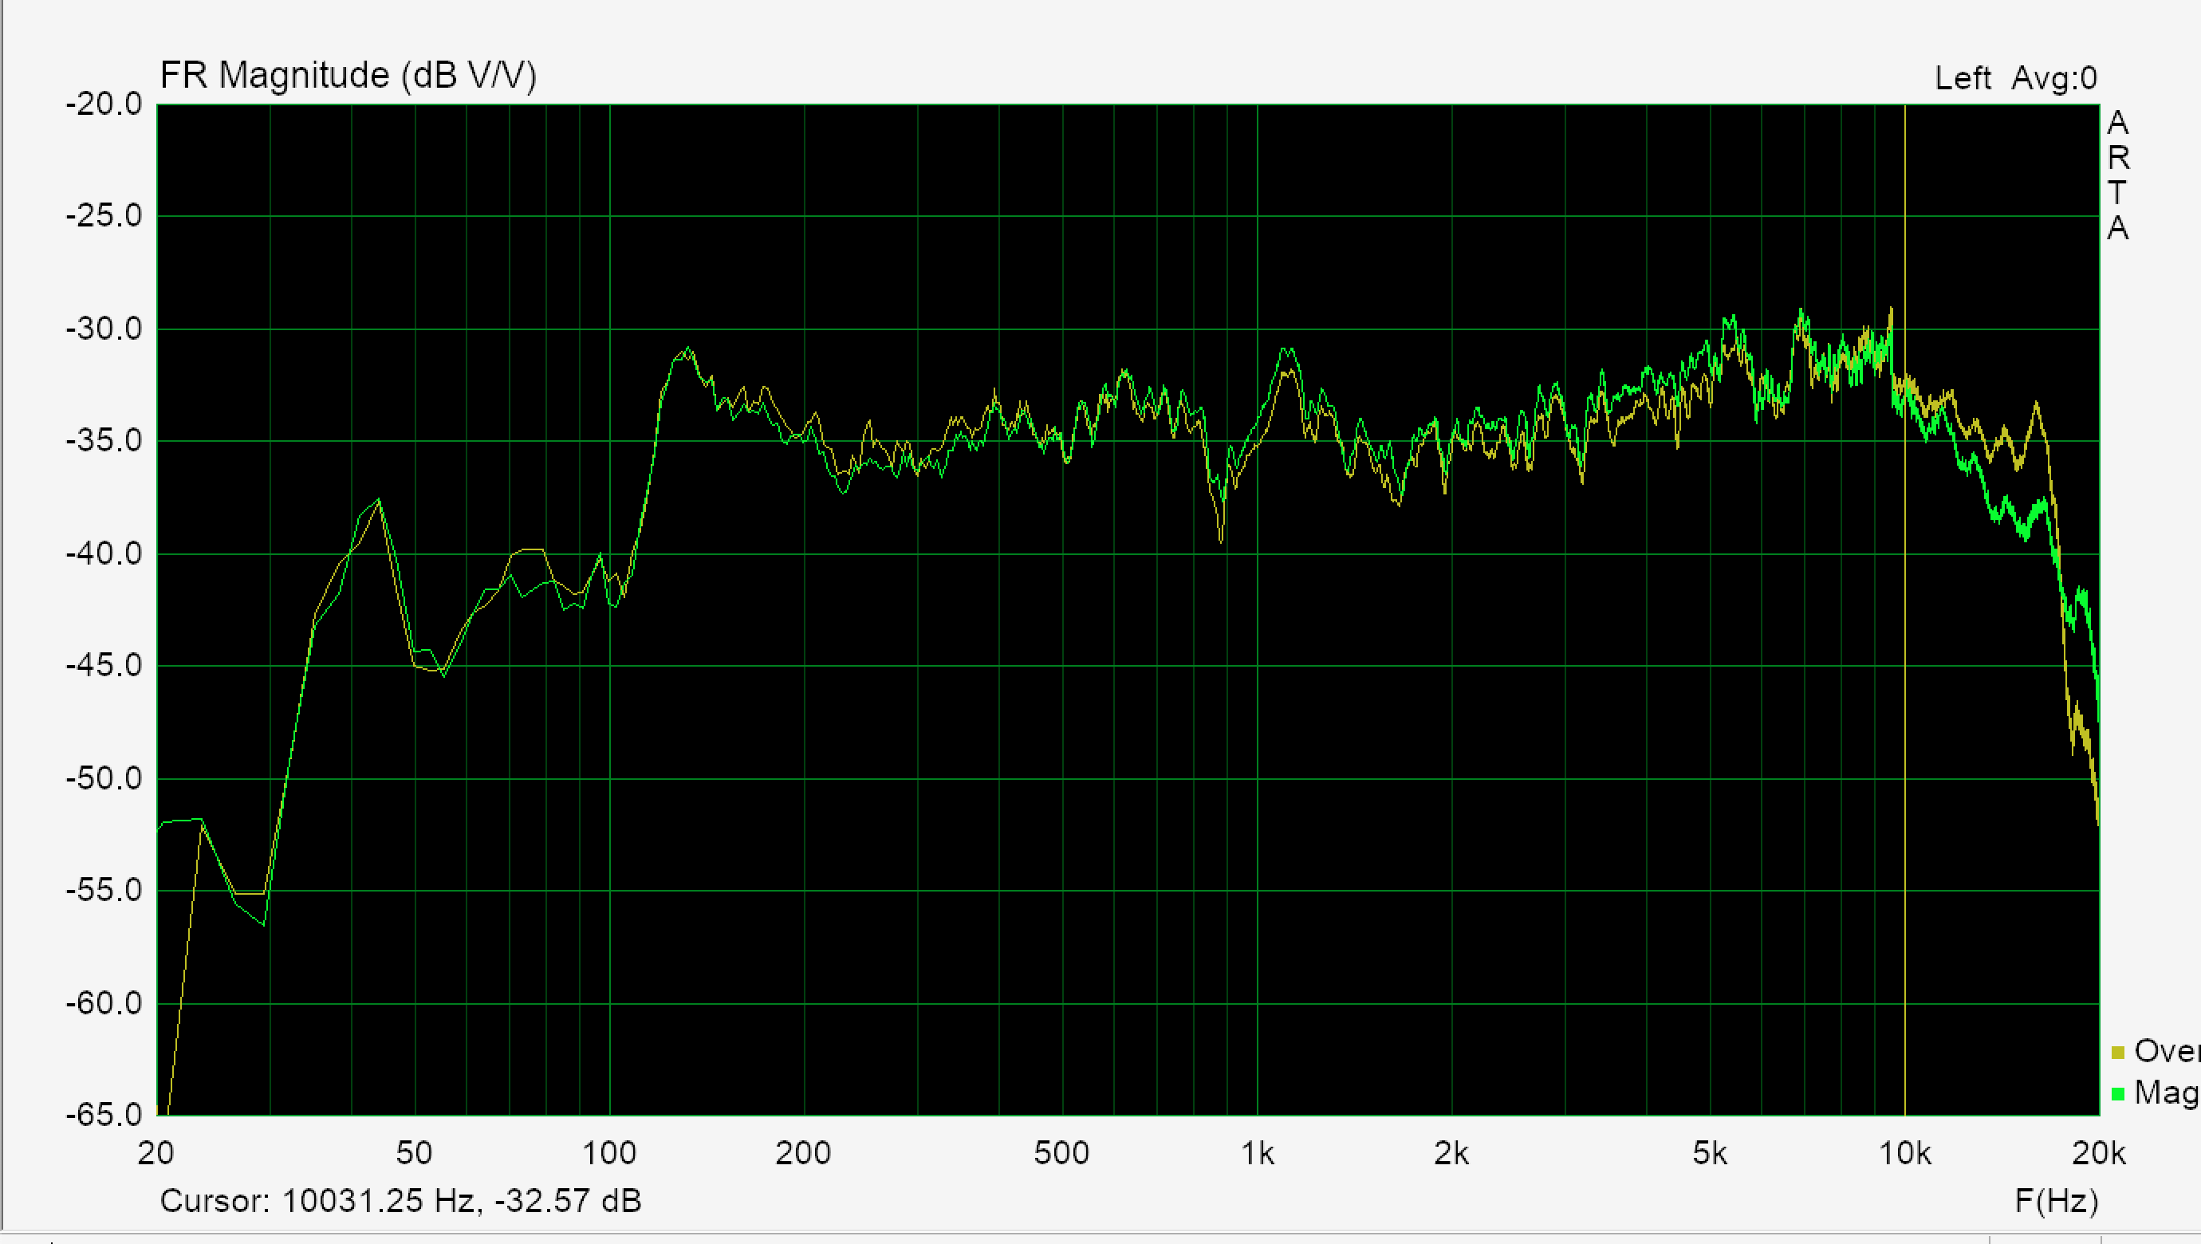This screenshot has height=1244, width=2201.
Task: Click the 5k frequency axis label
Action: click(x=1710, y=1155)
